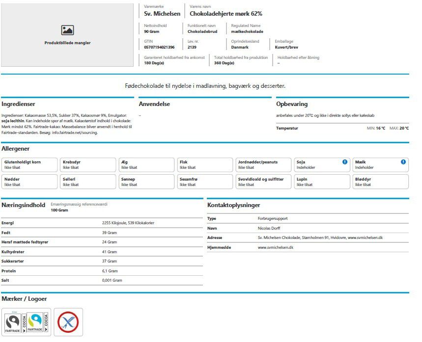Open www.svmichelsen.dk in the Hjemmeside row
422x342 pixels.
tap(276, 247)
